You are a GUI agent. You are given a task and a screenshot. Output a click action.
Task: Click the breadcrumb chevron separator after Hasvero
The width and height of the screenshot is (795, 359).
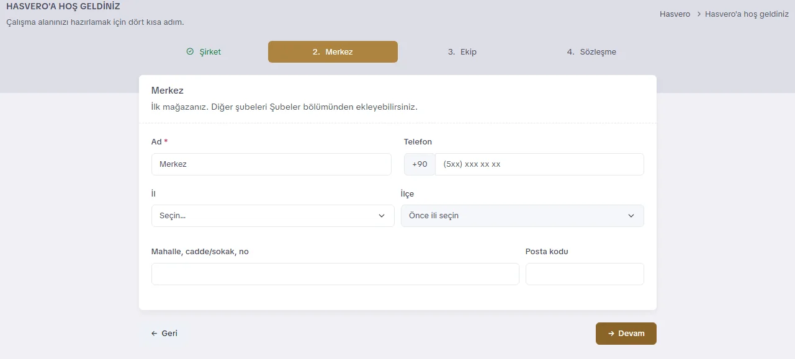[x=698, y=14]
